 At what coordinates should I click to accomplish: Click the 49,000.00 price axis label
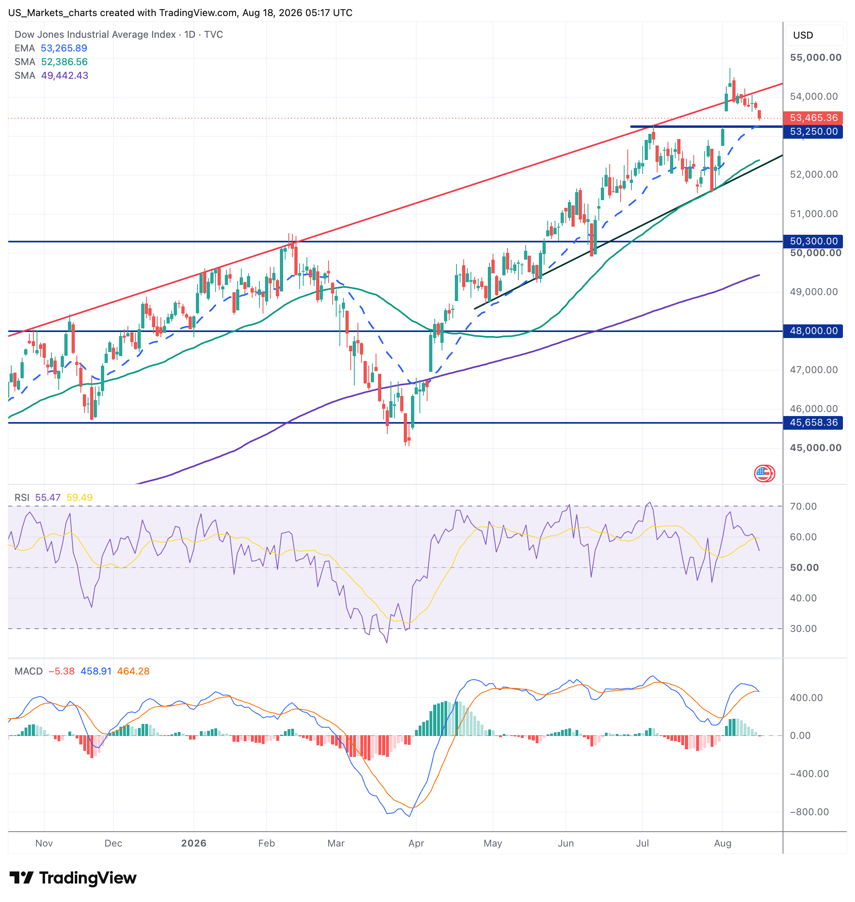(x=814, y=291)
